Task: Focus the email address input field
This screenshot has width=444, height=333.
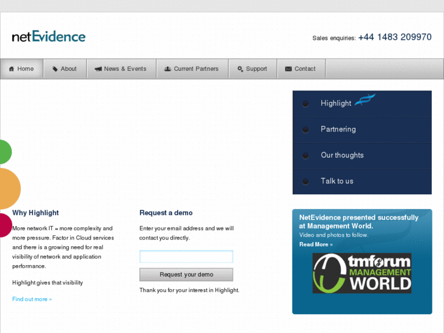Action: click(x=186, y=257)
